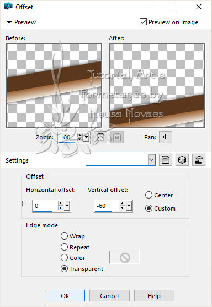This screenshot has width=212, height=307.
Task: Click OK to apply the offset
Action: click(65, 295)
